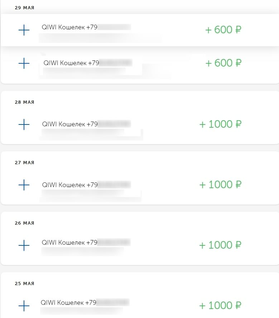
Task: Click plus icon of first 29 May transaction
Action: tap(24, 30)
